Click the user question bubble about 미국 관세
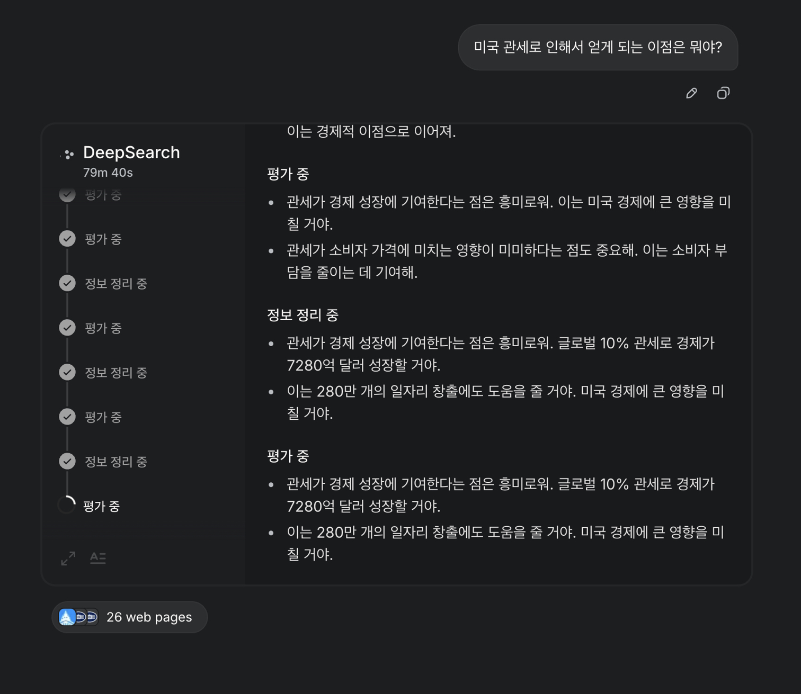The width and height of the screenshot is (801, 694). pos(598,47)
